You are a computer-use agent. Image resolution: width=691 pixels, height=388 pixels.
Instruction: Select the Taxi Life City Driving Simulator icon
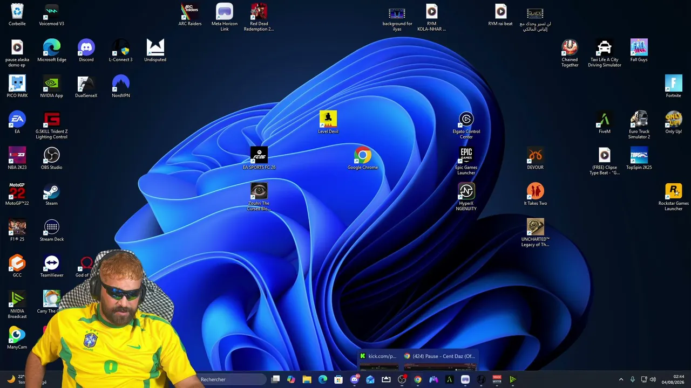click(x=605, y=53)
